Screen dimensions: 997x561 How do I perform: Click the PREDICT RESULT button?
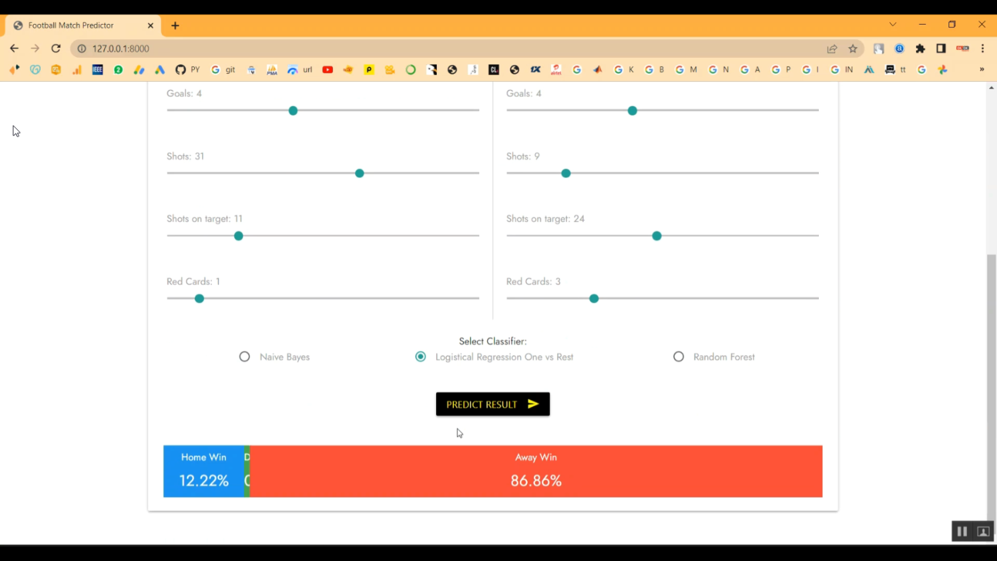click(x=493, y=404)
